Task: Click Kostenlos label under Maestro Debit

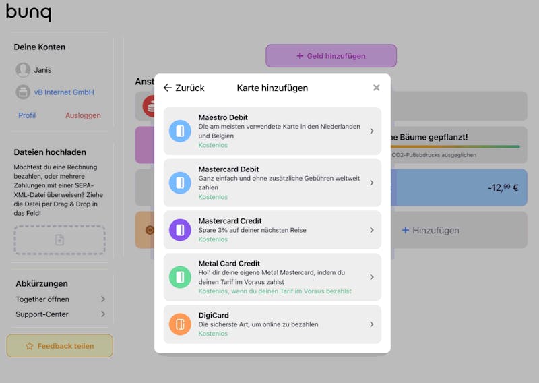Action: tap(213, 145)
